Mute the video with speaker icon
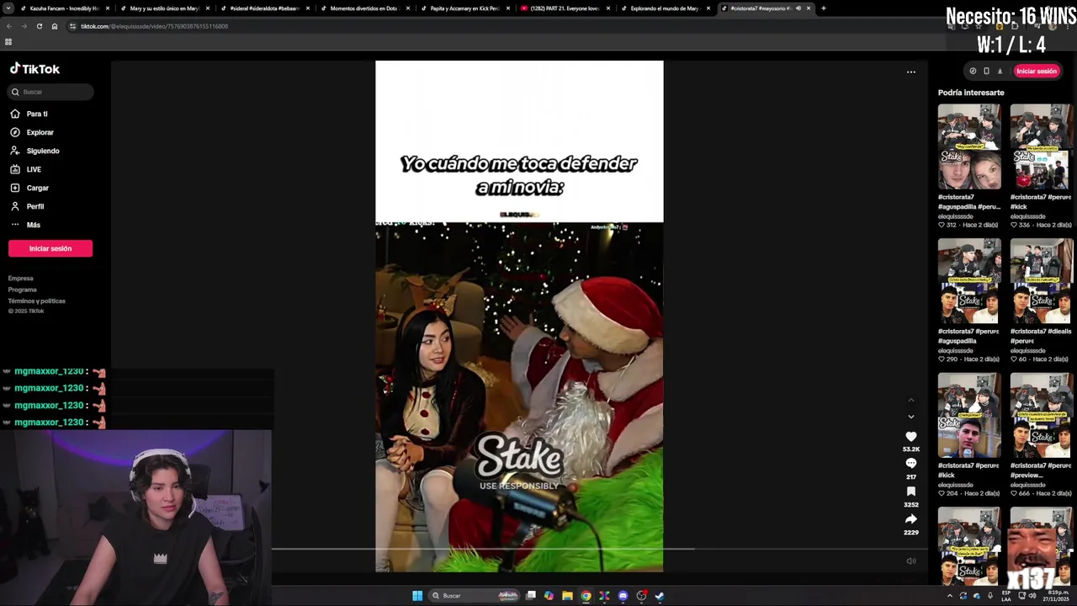The height and width of the screenshot is (606, 1077). 910,561
